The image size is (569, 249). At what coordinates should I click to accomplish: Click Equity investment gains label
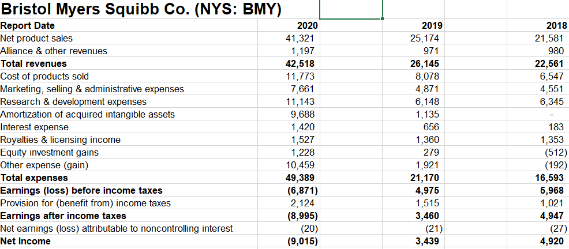pyautogui.click(x=50, y=153)
